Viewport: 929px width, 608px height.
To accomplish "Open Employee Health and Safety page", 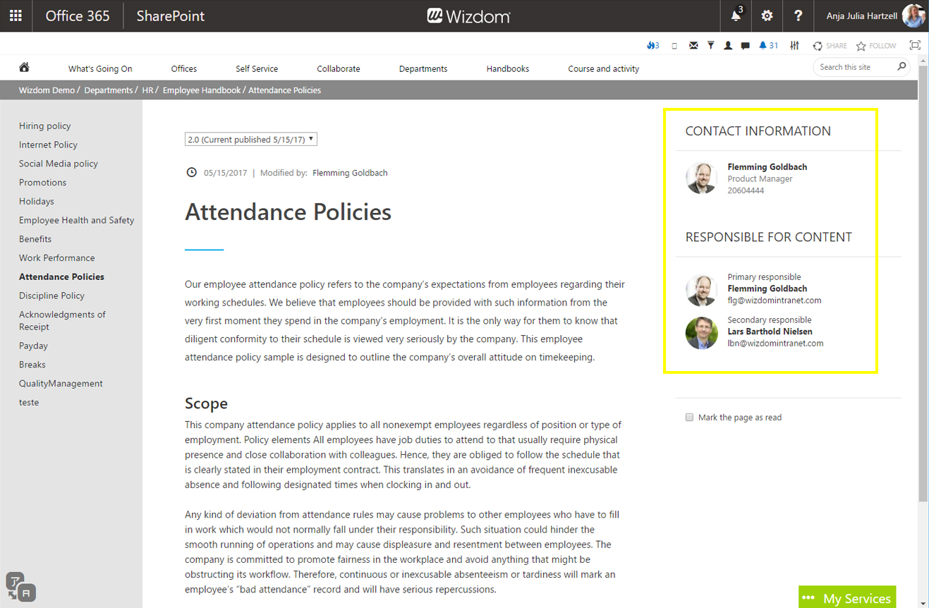I will (x=76, y=221).
